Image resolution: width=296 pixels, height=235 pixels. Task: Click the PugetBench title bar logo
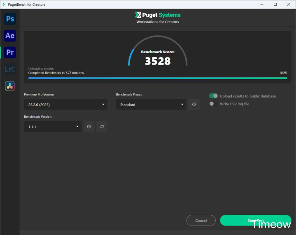click(x=4, y=5)
